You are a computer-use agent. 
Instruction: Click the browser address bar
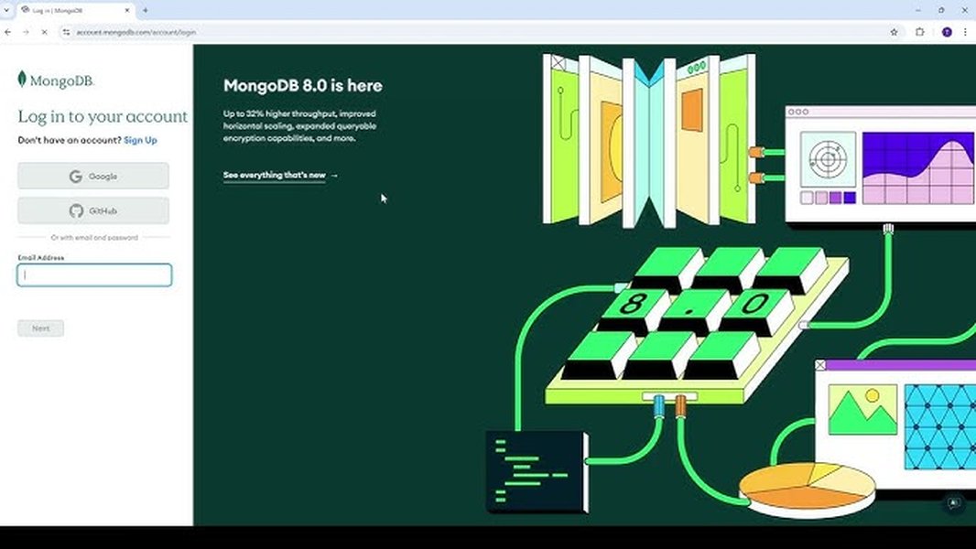pyautogui.click(x=275, y=31)
